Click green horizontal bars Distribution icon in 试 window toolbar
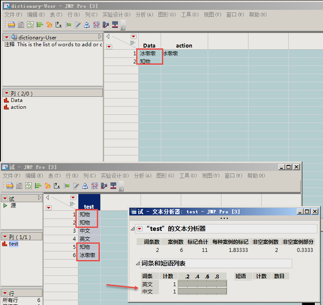The image size is (323, 305). 38,186
